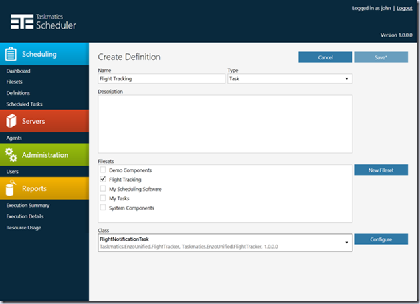Open Scheduled Tasks page
Image resolution: width=420 pixels, height=304 pixels.
(24, 104)
